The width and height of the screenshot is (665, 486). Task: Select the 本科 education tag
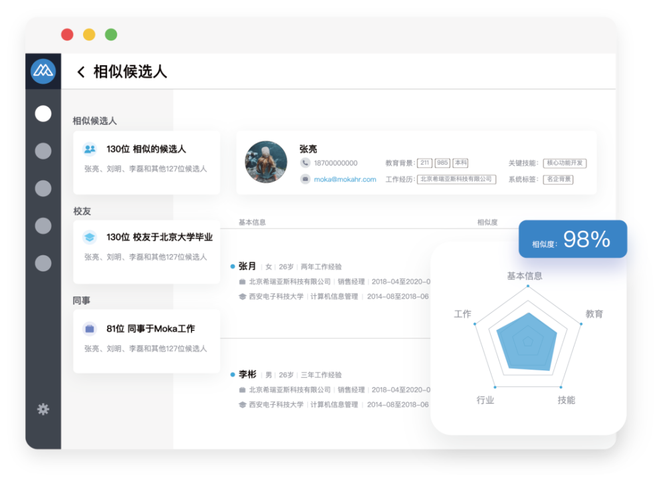(461, 163)
